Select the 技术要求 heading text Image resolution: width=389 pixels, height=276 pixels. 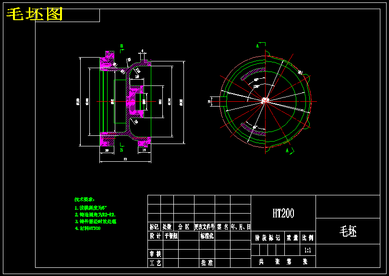point(85,200)
